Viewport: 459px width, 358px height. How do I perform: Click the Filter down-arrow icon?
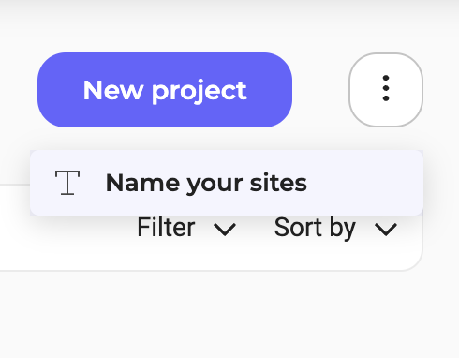[x=225, y=230]
